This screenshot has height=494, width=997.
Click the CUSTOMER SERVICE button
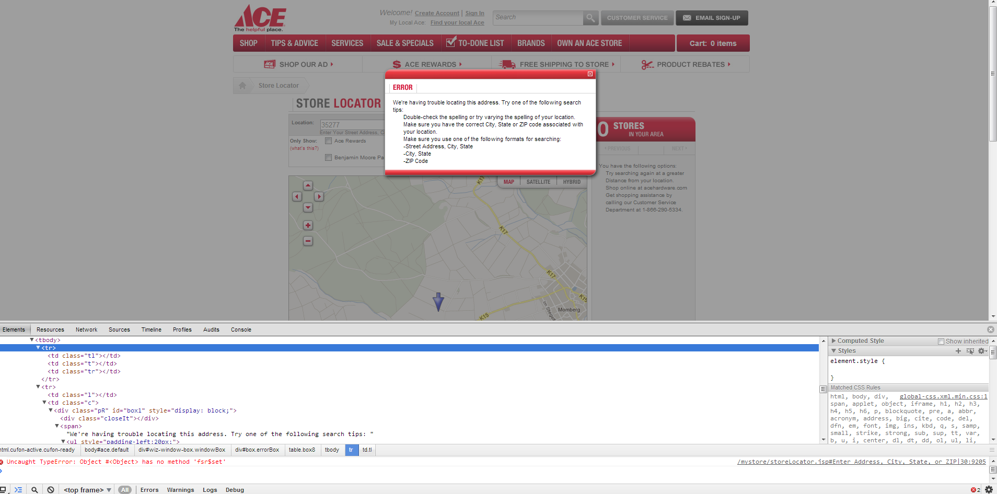[637, 18]
